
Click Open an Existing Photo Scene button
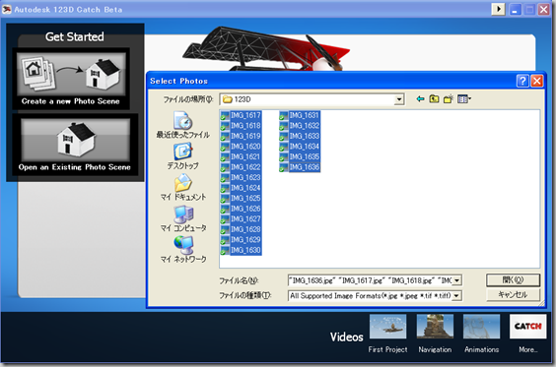(75, 145)
